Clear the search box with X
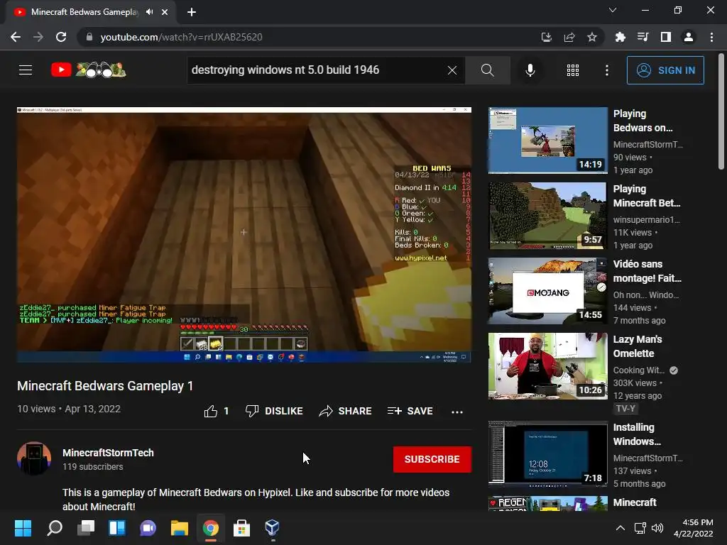 pyautogui.click(x=452, y=70)
